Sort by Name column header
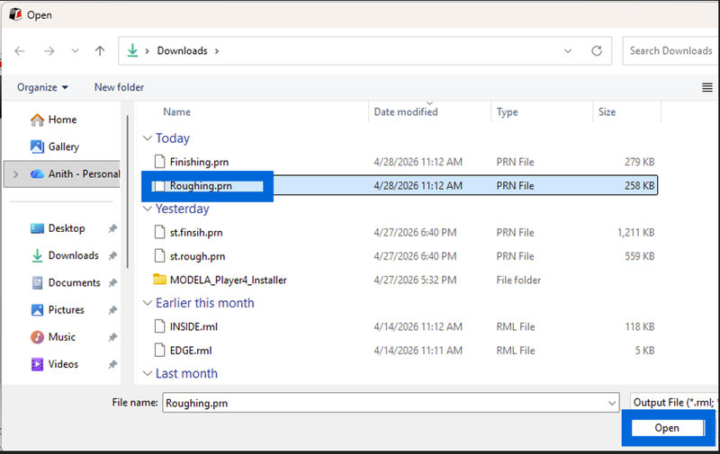The image size is (720, 454). 176,111
